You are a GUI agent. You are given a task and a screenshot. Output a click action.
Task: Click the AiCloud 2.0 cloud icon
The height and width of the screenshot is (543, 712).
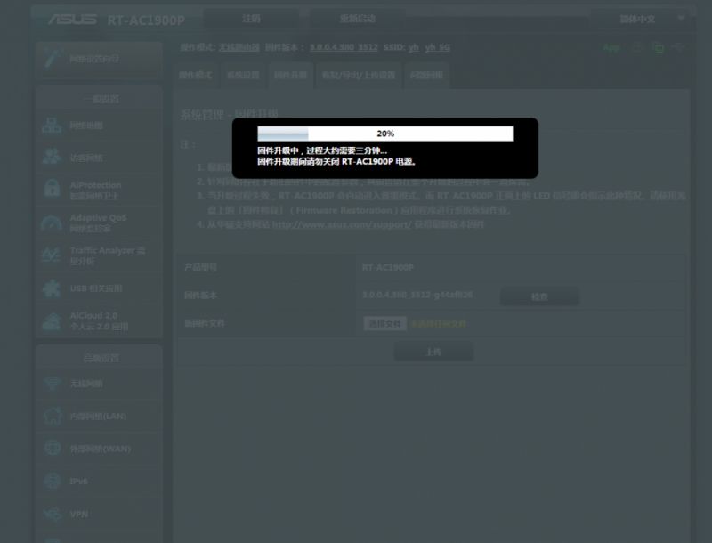52,320
